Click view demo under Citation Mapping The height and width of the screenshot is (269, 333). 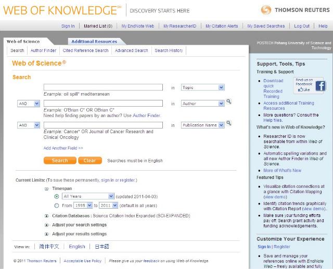(275, 197)
